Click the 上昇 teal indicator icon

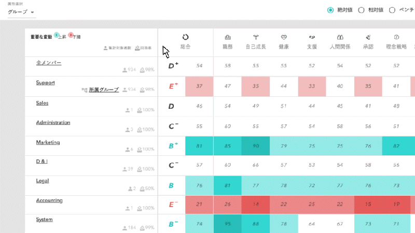click(x=57, y=35)
